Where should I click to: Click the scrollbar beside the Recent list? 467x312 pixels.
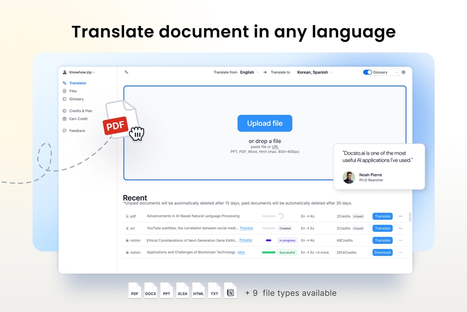pos(410,217)
